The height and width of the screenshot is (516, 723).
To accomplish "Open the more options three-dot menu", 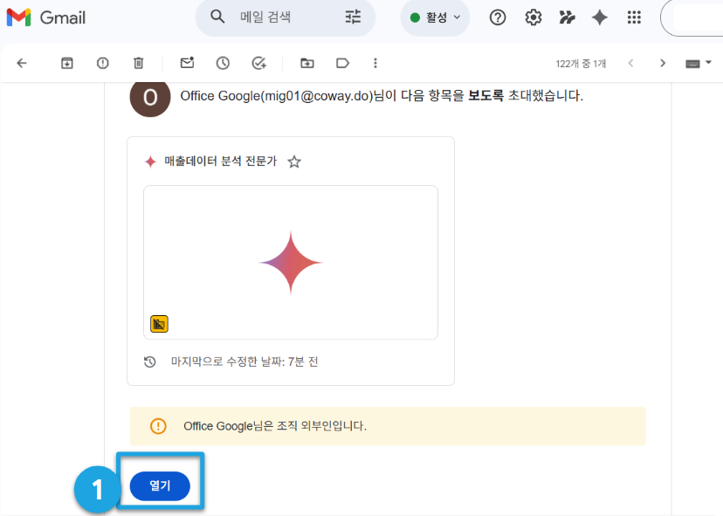I will tap(375, 63).
